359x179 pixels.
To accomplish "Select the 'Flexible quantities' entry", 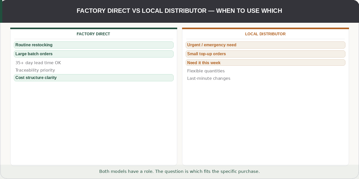I will click(206, 71).
